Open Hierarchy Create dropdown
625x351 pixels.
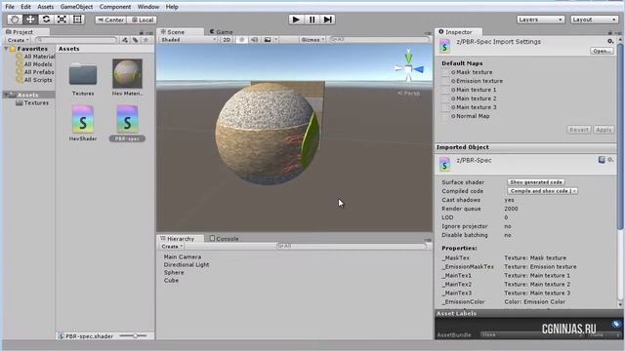[172, 247]
